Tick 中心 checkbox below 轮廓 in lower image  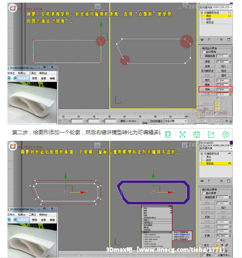[218, 240]
